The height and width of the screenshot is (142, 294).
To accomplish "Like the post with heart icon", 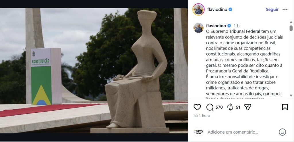I will pyautogui.click(x=197, y=107).
